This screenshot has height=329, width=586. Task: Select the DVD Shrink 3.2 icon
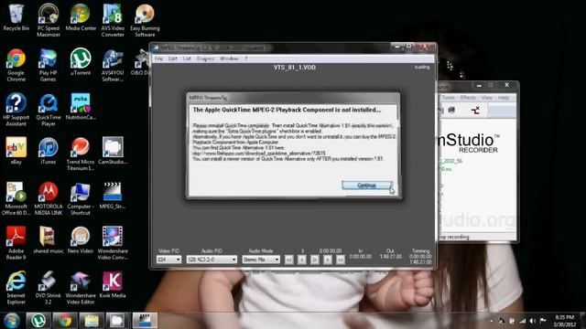coord(49,287)
